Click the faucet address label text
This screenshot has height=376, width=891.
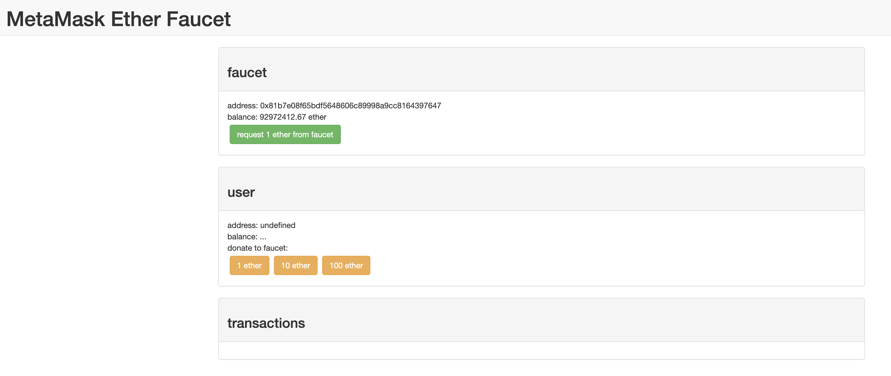(242, 105)
